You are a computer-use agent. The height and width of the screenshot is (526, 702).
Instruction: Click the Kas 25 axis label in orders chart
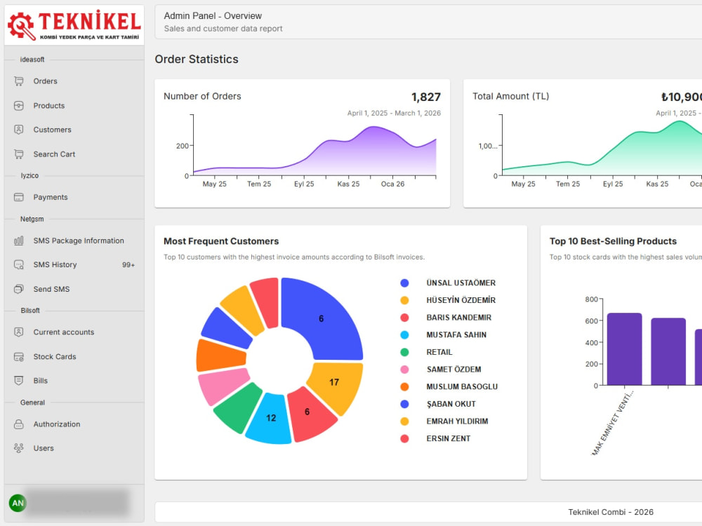click(x=348, y=184)
